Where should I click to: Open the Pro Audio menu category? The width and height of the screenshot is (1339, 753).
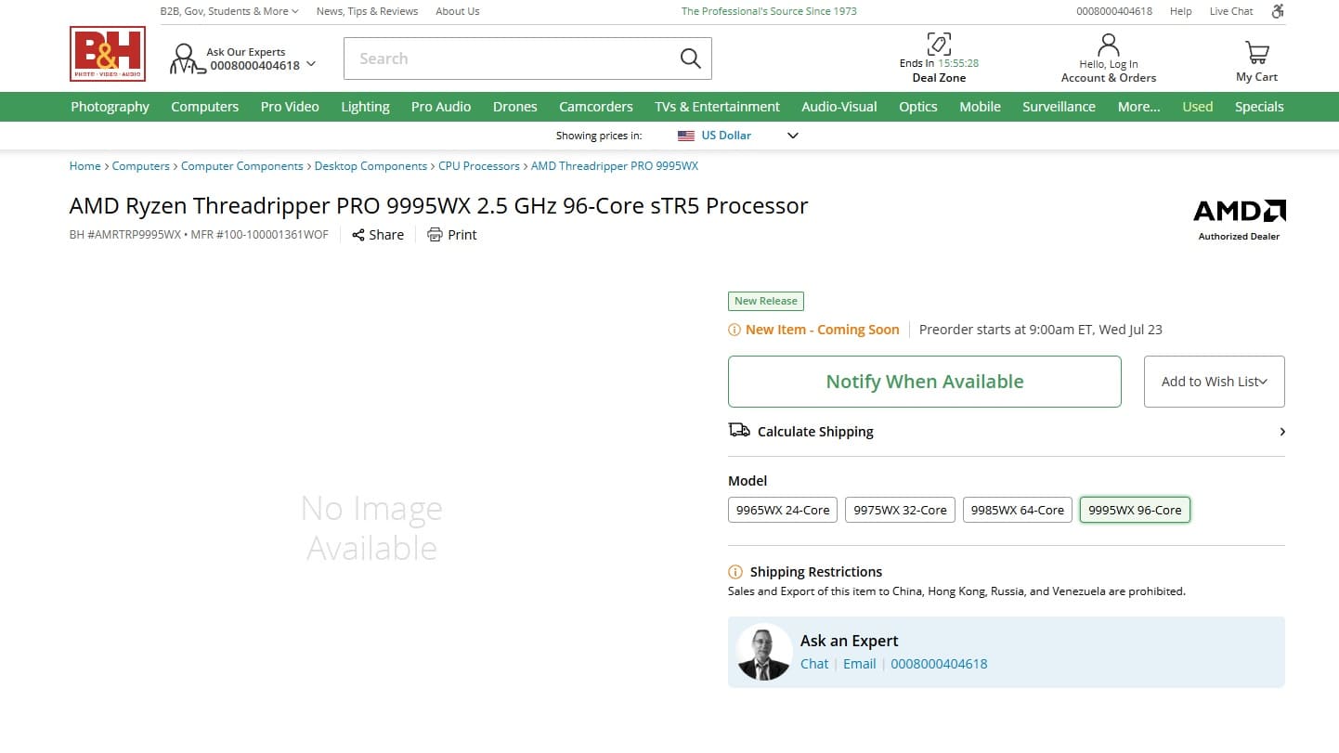441,107
